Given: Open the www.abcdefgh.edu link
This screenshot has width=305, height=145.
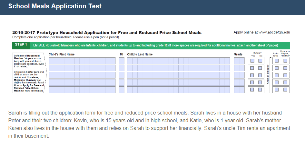Looking at the screenshot, I should [x=274, y=32].
